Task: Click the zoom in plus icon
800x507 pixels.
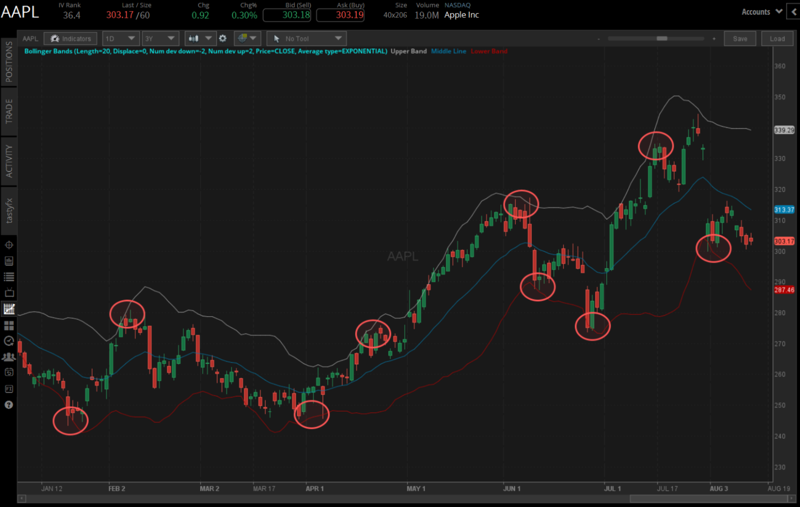Action: pyautogui.click(x=714, y=38)
